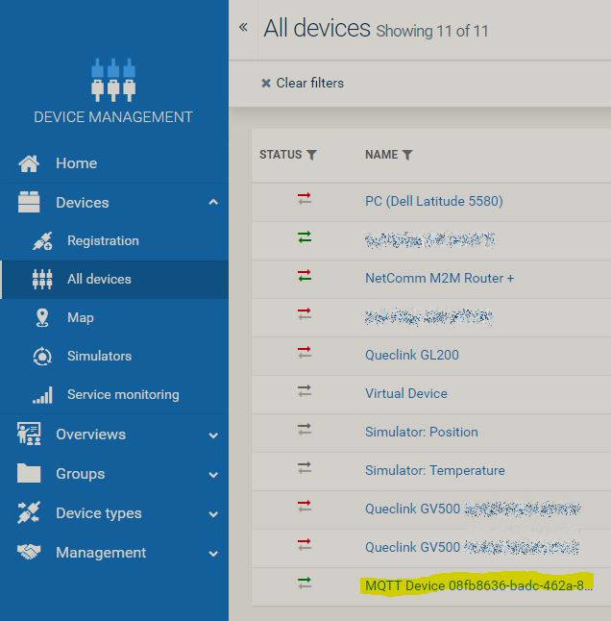Click the Home house icon
Viewport: 611px width, 621px height.
29,163
